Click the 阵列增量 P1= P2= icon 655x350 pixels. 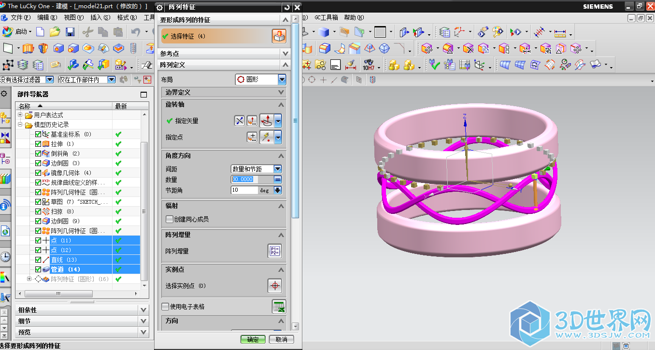pyautogui.click(x=275, y=251)
